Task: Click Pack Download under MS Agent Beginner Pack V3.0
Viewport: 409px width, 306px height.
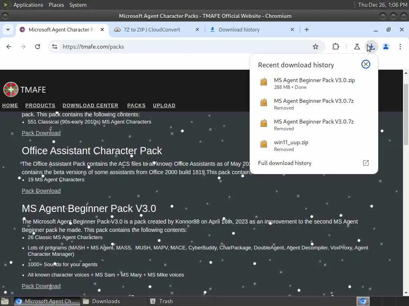Action: point(41,286)
